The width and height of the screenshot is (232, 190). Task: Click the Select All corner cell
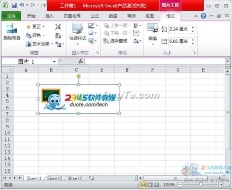click(7, 69)
